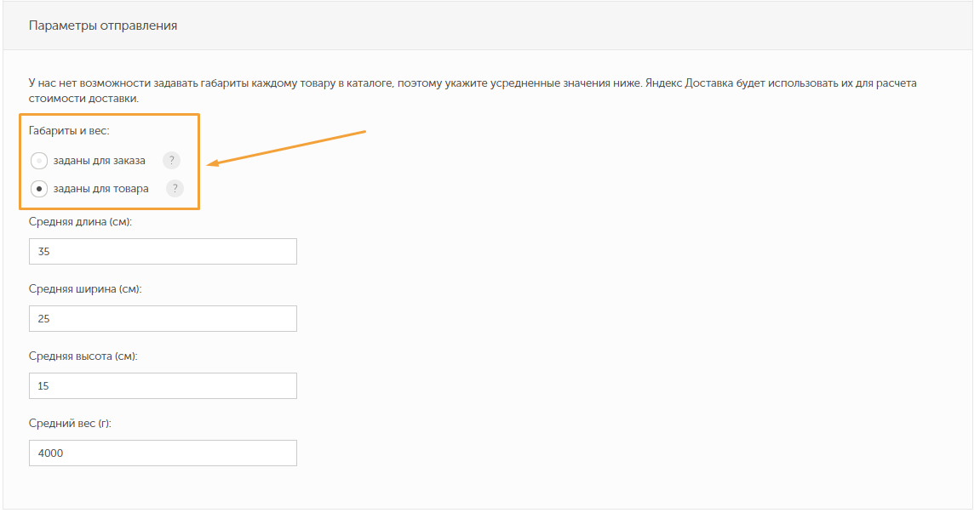The width and height of the screenshot is (980, 513).
Task: Click the "заданы для заказа" option label
Action: coord(99,161)
